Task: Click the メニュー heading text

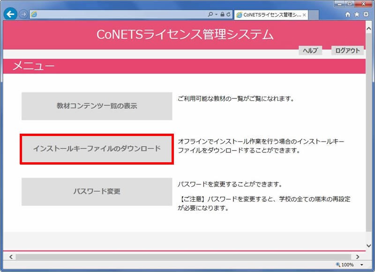Action: [x=33, y=66]
